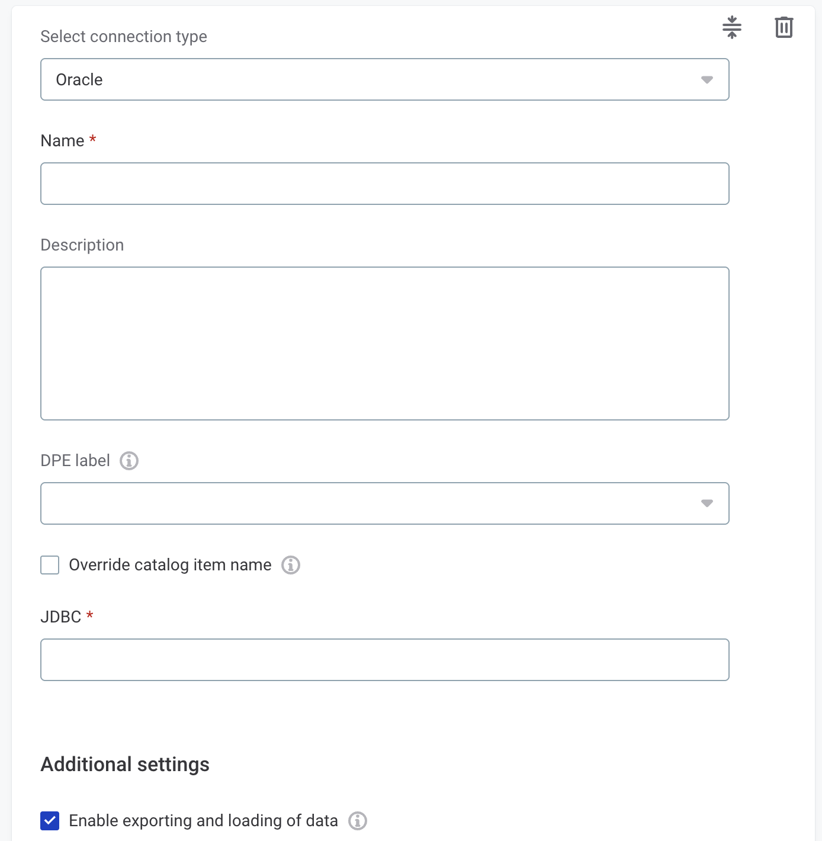This screenshot has height=841, width=822.
Task: Click the "Description" field label
Action: [82, 245]
